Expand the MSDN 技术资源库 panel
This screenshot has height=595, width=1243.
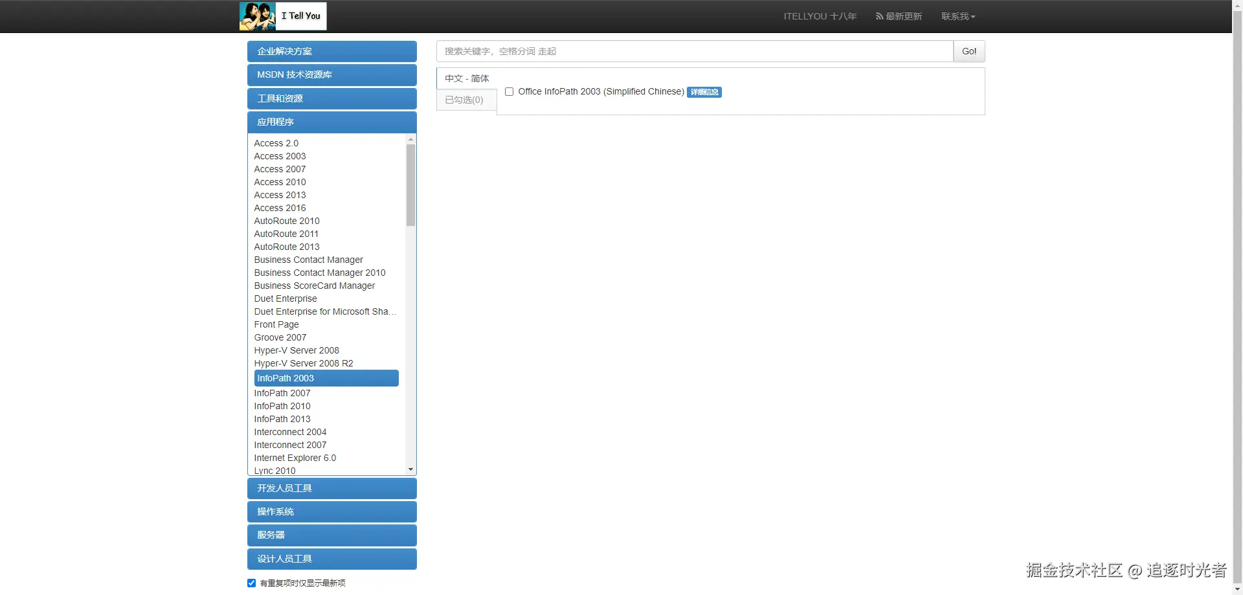[332, 74]
